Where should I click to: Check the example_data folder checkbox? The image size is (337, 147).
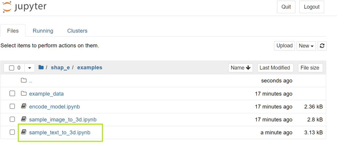[12, 93]
